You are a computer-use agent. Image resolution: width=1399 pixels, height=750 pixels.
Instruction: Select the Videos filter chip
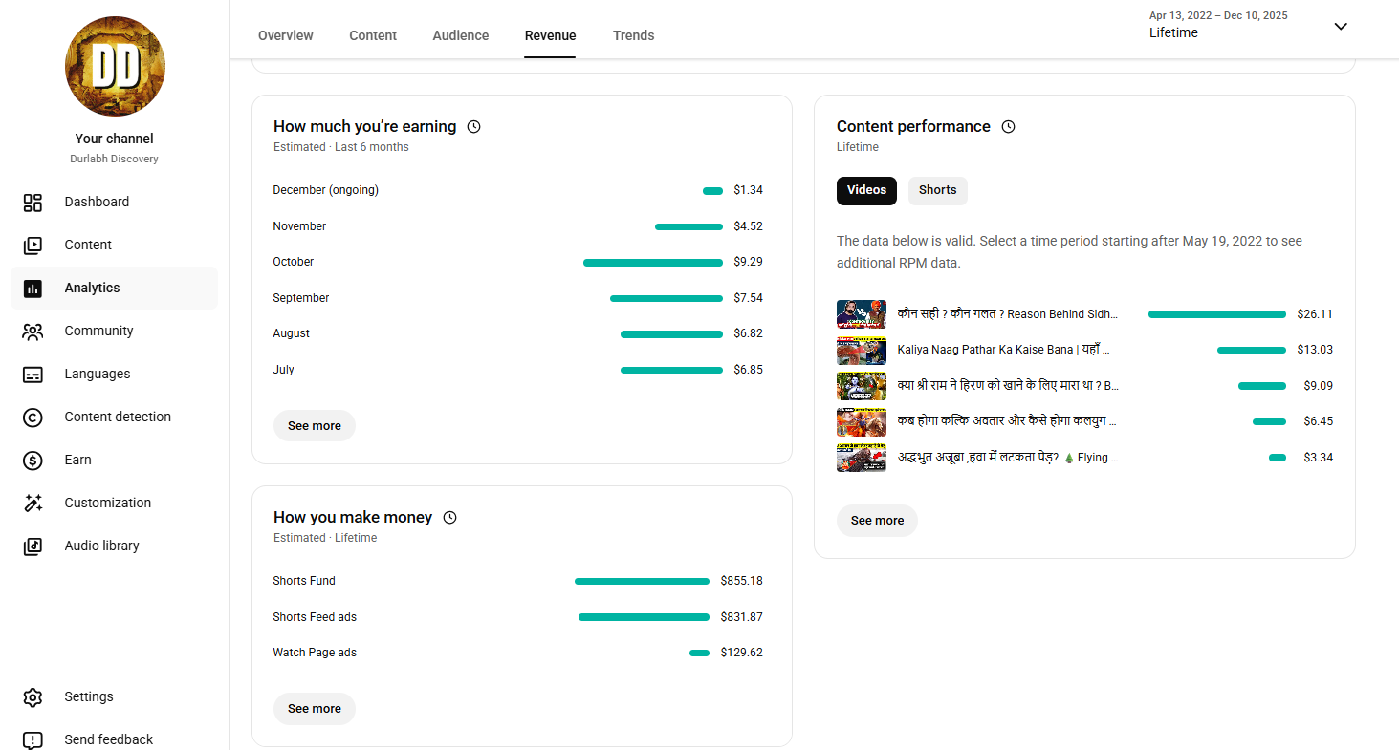[866, 190]
